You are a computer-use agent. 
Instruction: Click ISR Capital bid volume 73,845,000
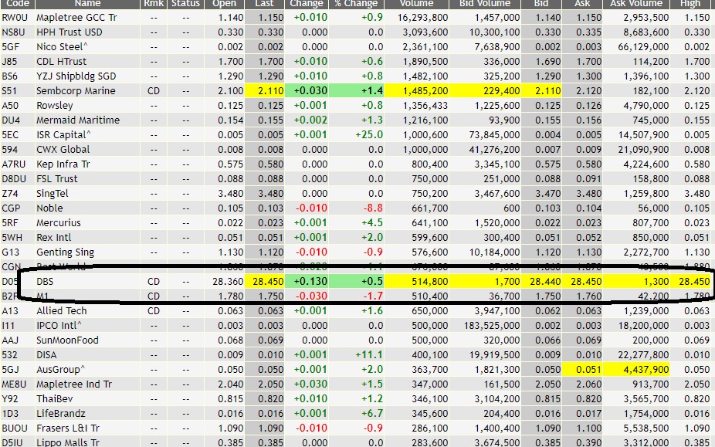click(x=494, y=134)
